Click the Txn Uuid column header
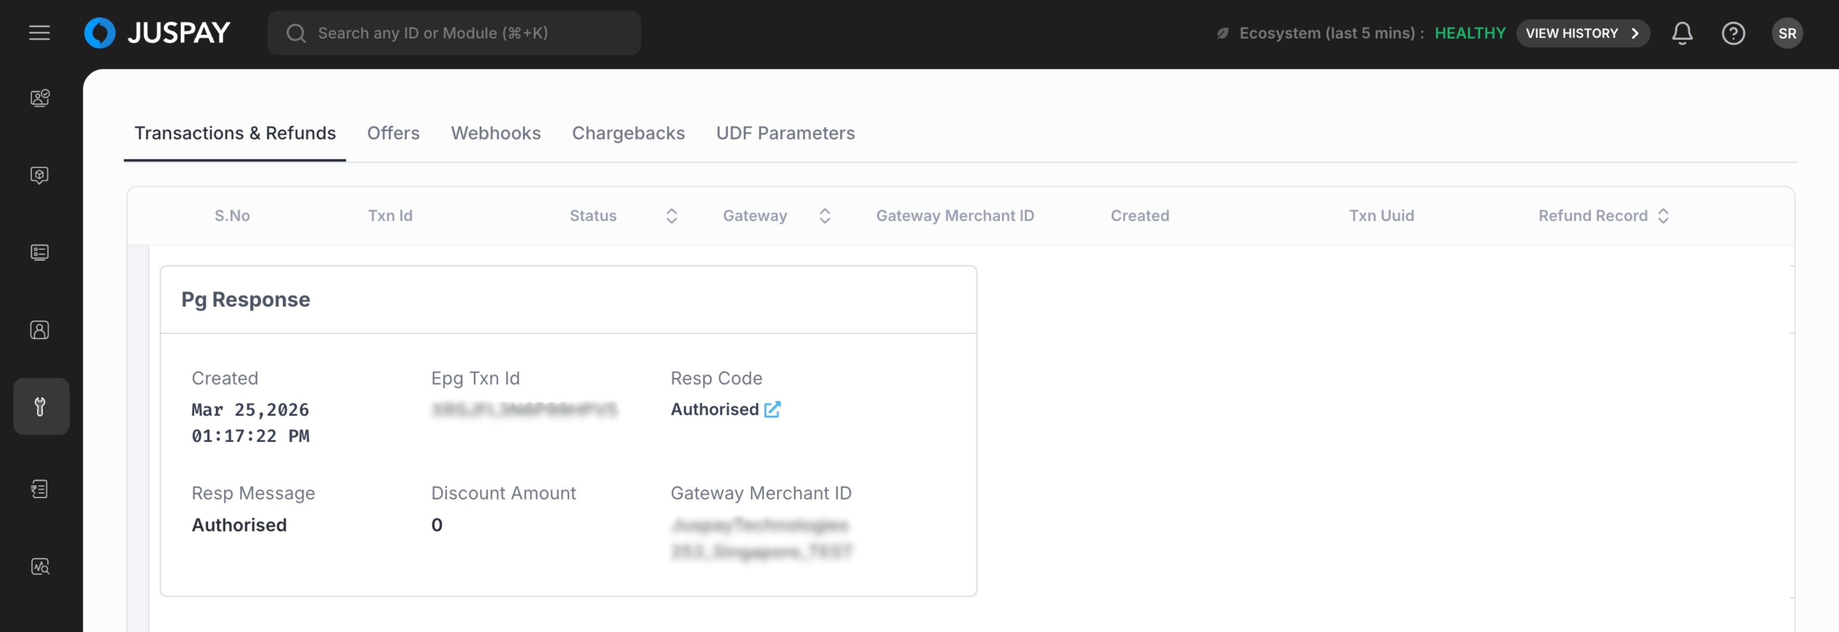This screenshot has height=632, width=1839. 1381,215
